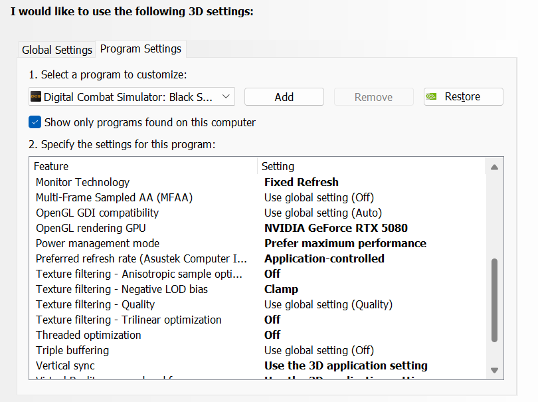Open the Clamp setting value
538x402 pixels.
pos(281,289)
